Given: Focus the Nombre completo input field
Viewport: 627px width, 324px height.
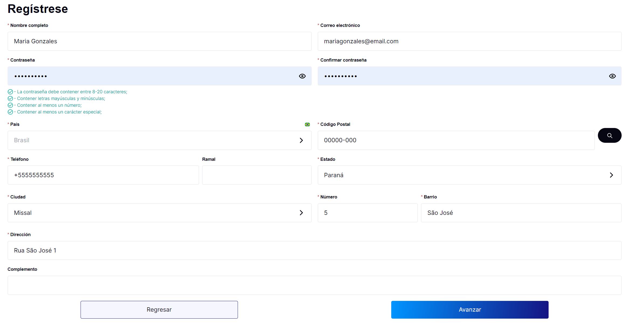Looking at the screenshot, I should 160,41.
